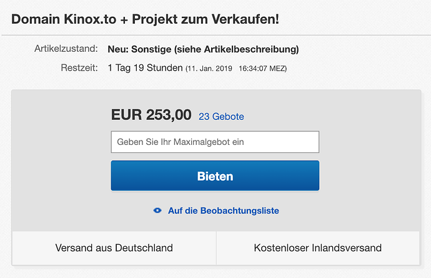Click the Restzeit label
The image size is (431, 278).
click(79, 67)
